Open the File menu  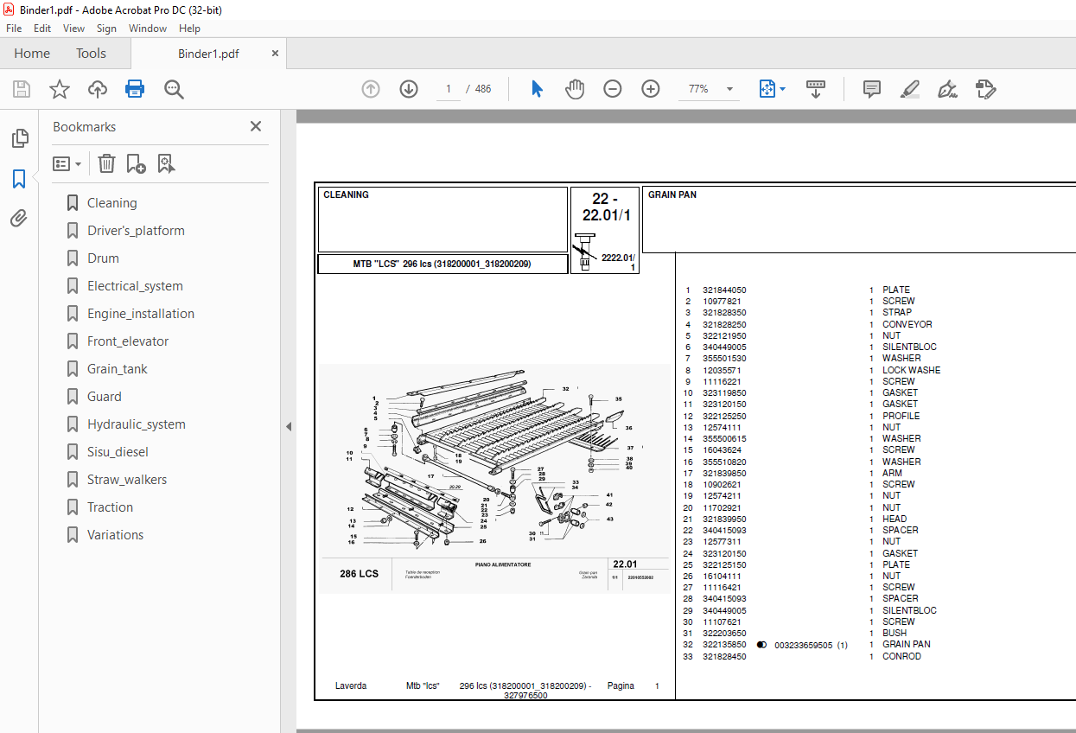point(14,29)
